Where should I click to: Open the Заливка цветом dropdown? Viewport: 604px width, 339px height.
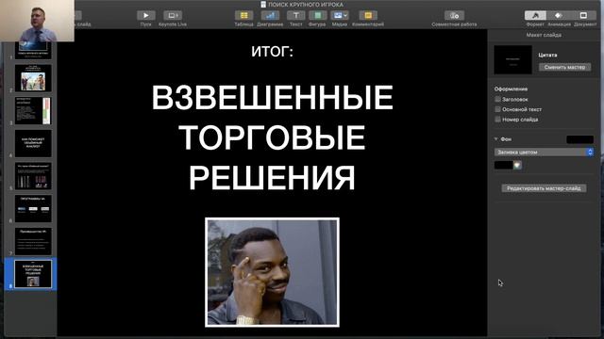point(544,153)
